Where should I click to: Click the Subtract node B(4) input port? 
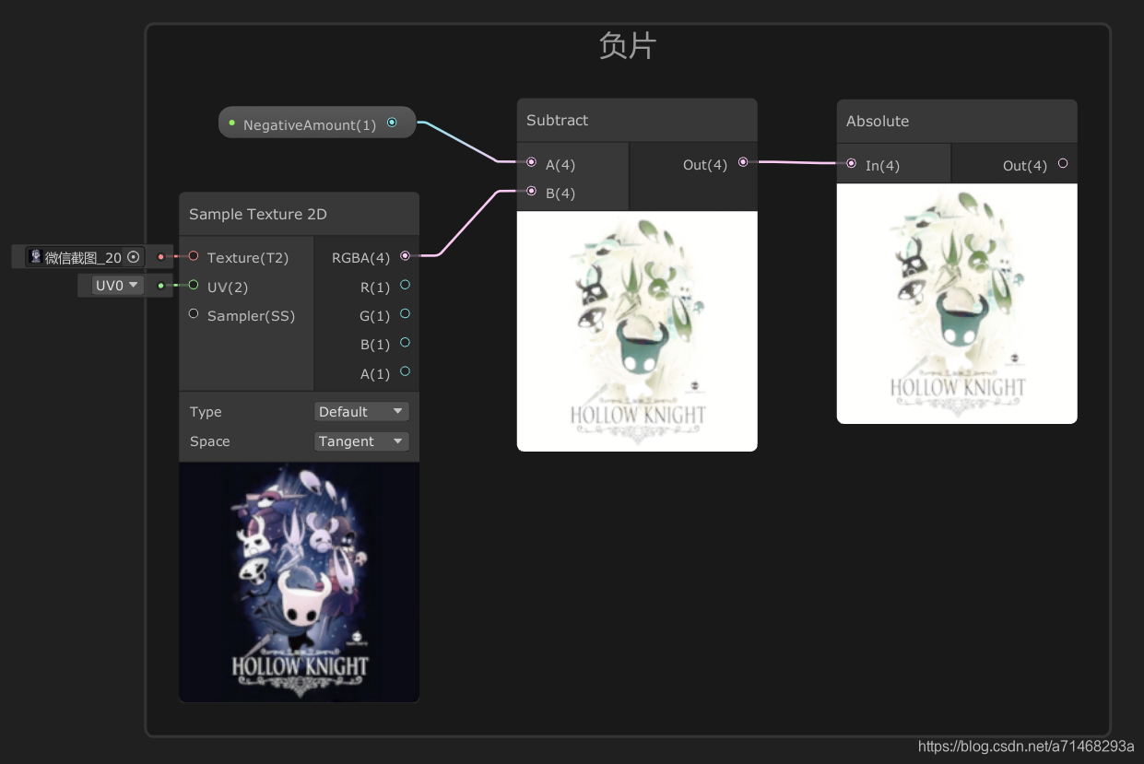pyautogui.click(x=531, y=192)
